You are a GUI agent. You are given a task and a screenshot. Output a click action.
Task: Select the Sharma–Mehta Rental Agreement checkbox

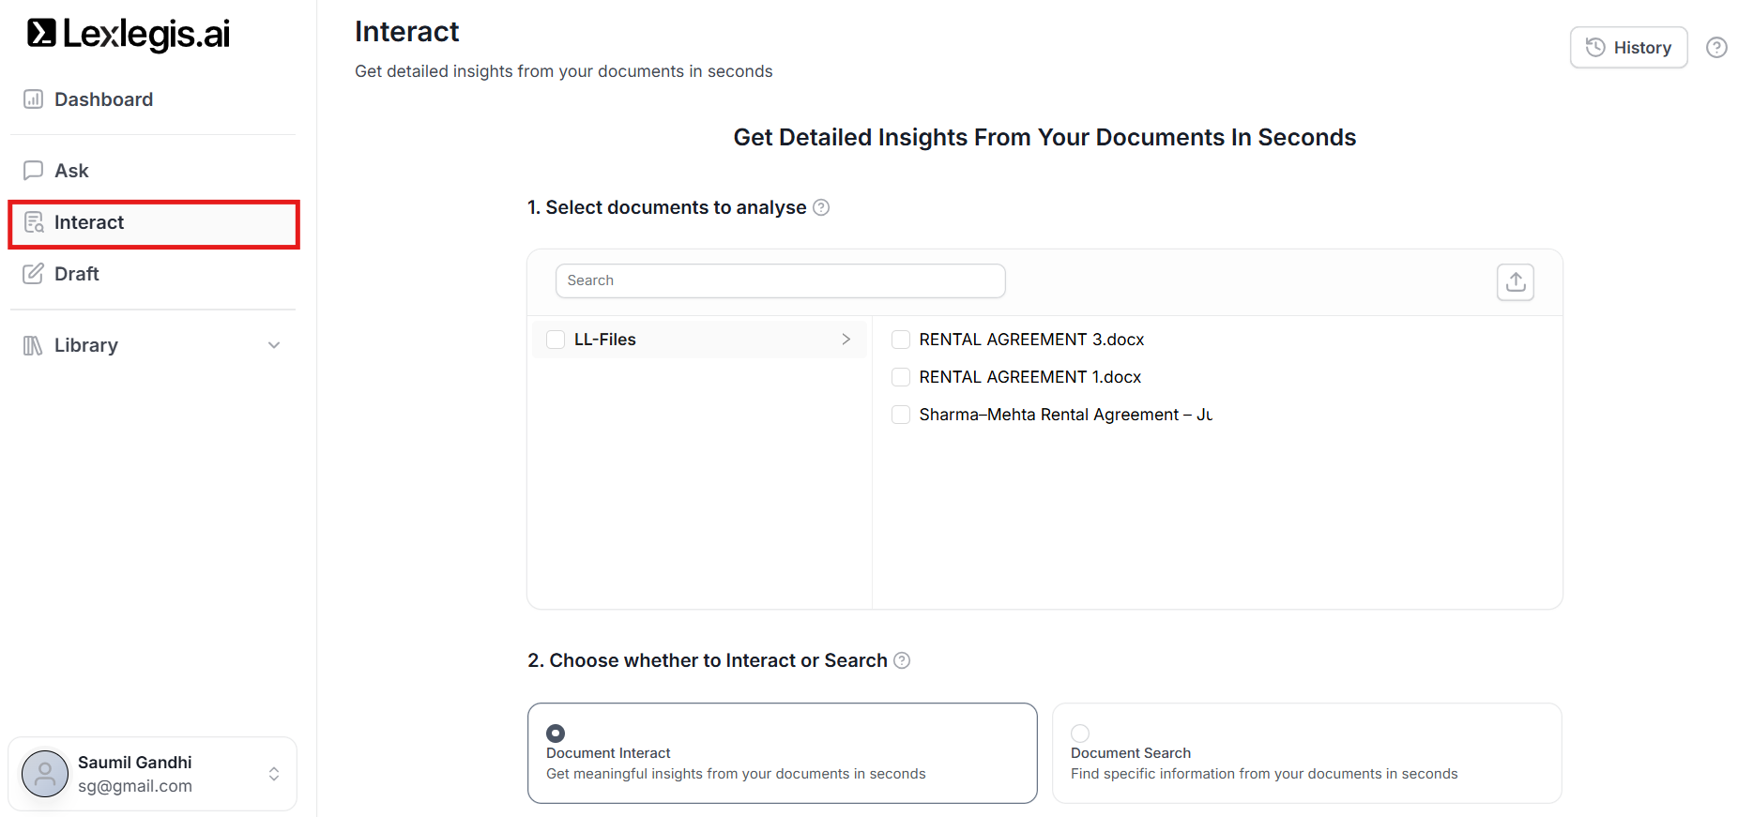pyautogui.click(x=901, y=415)
